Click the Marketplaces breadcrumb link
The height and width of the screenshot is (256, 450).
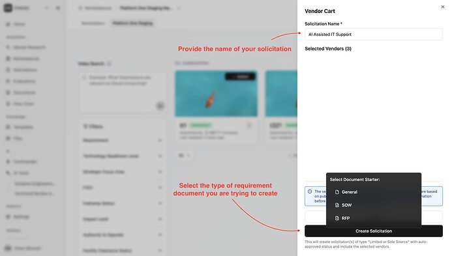click(x=98, y=8)
